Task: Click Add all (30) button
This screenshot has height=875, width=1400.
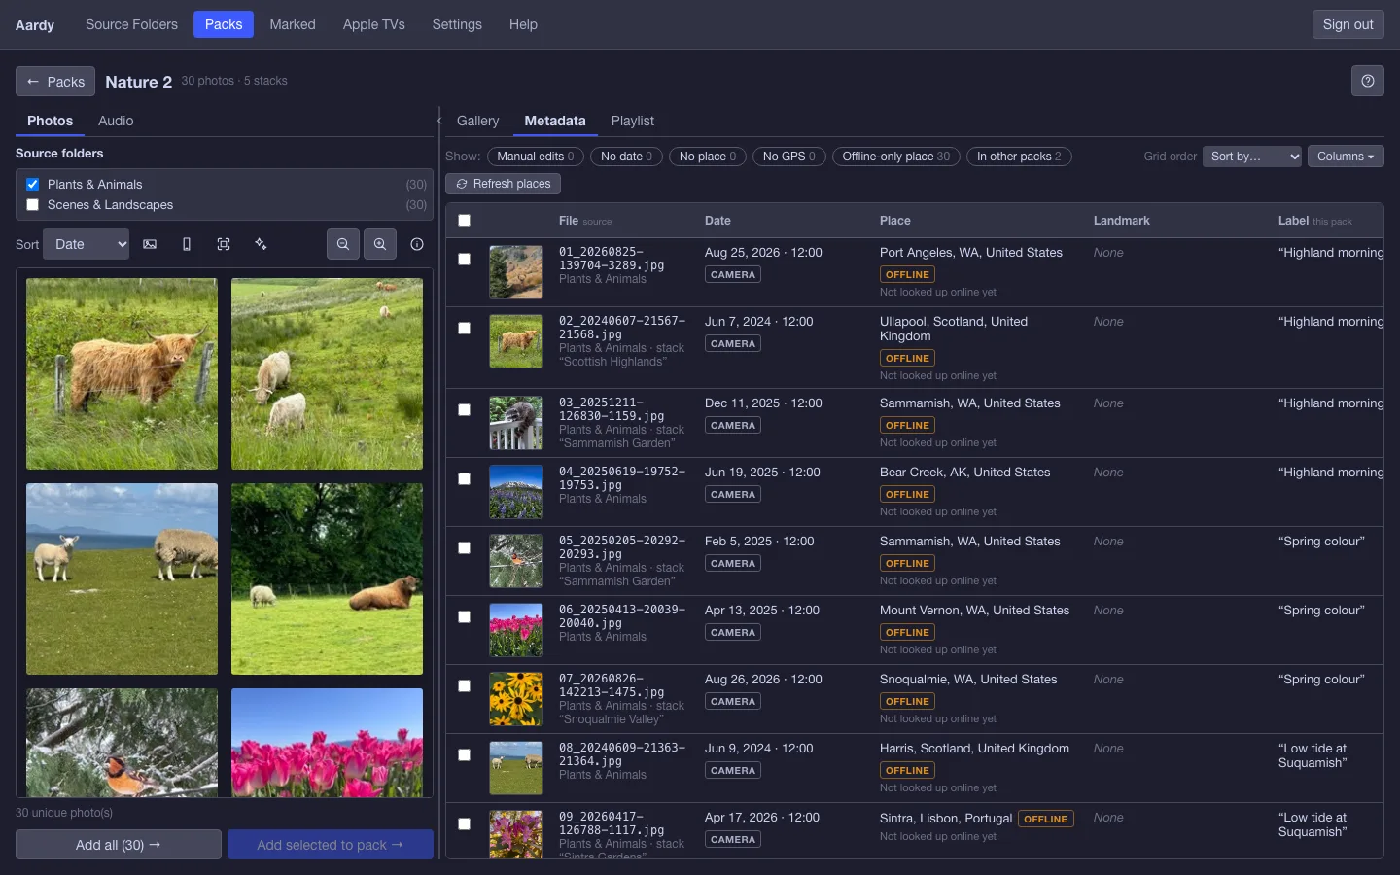Action: pos(118,845)
